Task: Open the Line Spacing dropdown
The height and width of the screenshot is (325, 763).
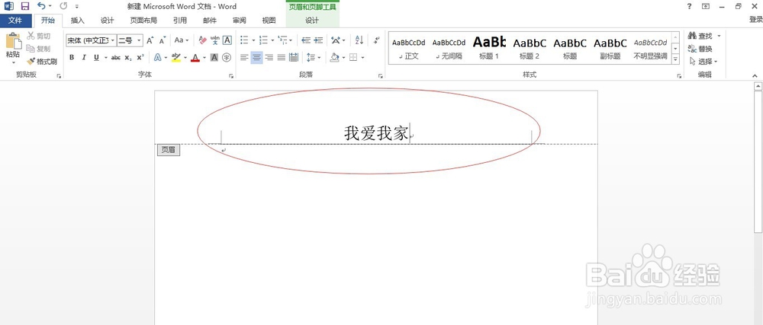Action: coord(314,58)
